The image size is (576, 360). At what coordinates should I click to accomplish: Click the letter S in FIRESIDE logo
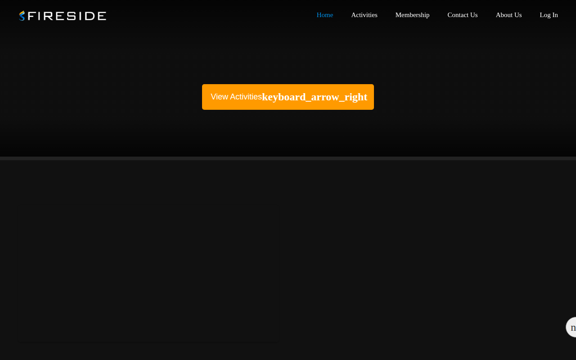(x=72, y=16)
